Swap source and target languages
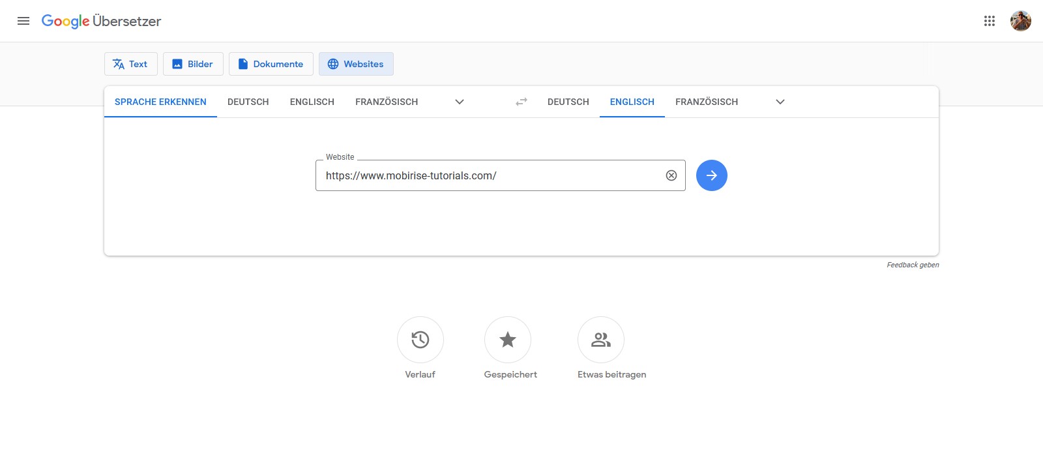Screen dimensions: 1043x461 pyautogui.click(x=521, y=102)
